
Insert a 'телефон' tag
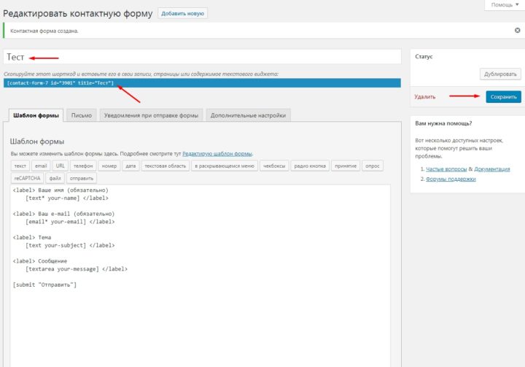coord(83,166)
